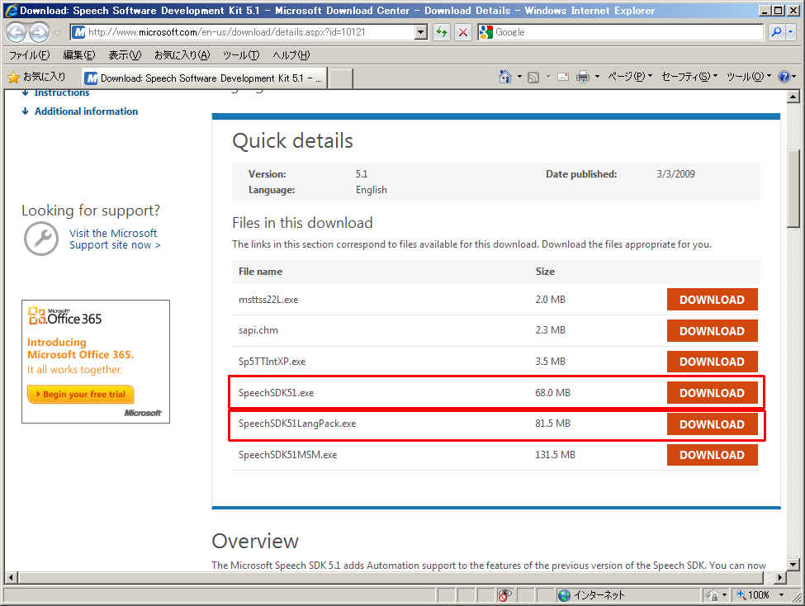Open the 表示(V) menu

pyautogui.click(x=125, y=55)
